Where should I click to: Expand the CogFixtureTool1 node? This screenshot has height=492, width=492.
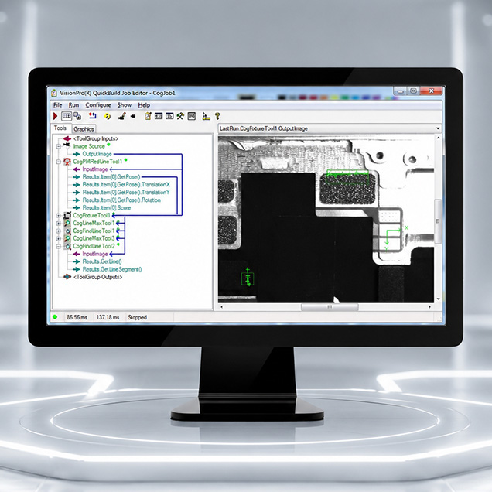58,216
